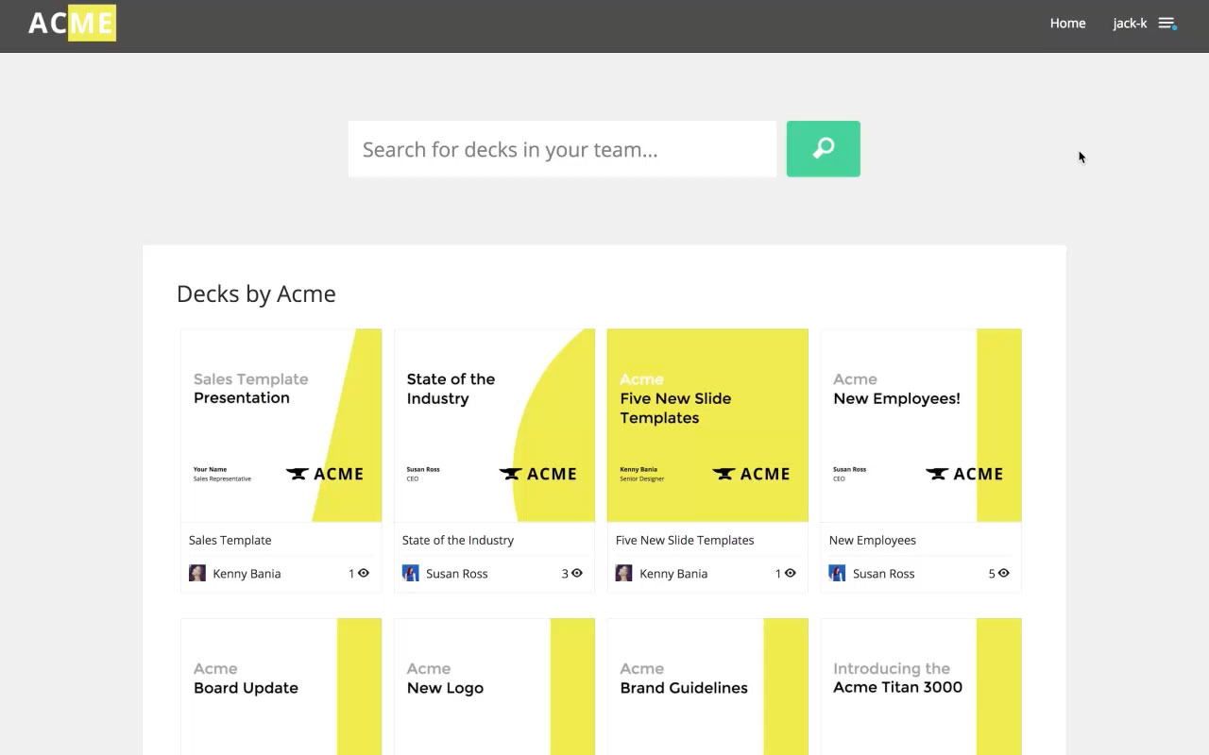1209x755 pixels.
Task: Click the eye icon on State of the Industry
Action: tap(577, 573)
